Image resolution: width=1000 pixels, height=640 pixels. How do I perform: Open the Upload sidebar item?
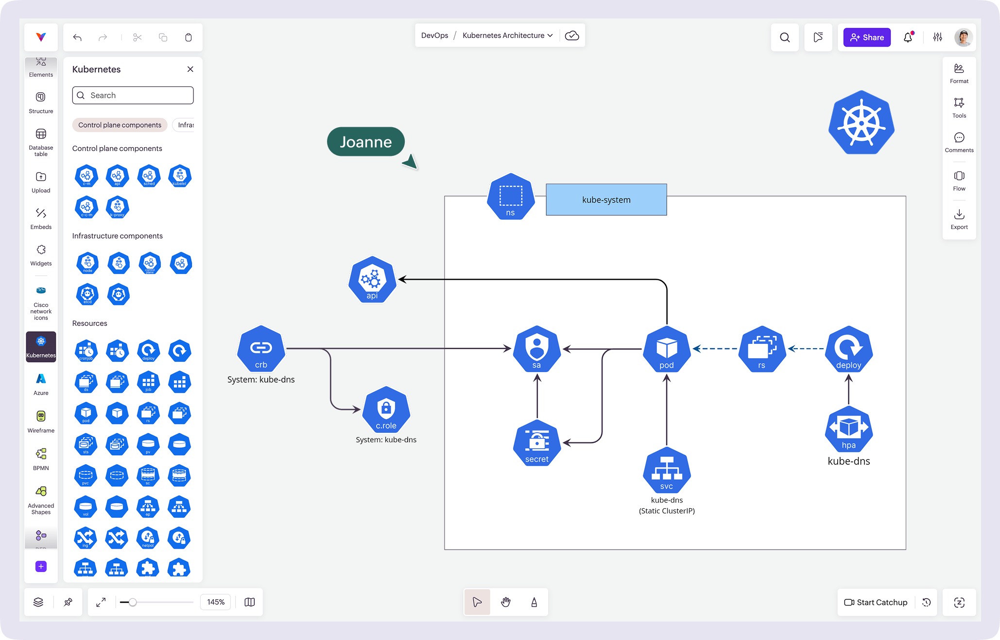(41, 182)
